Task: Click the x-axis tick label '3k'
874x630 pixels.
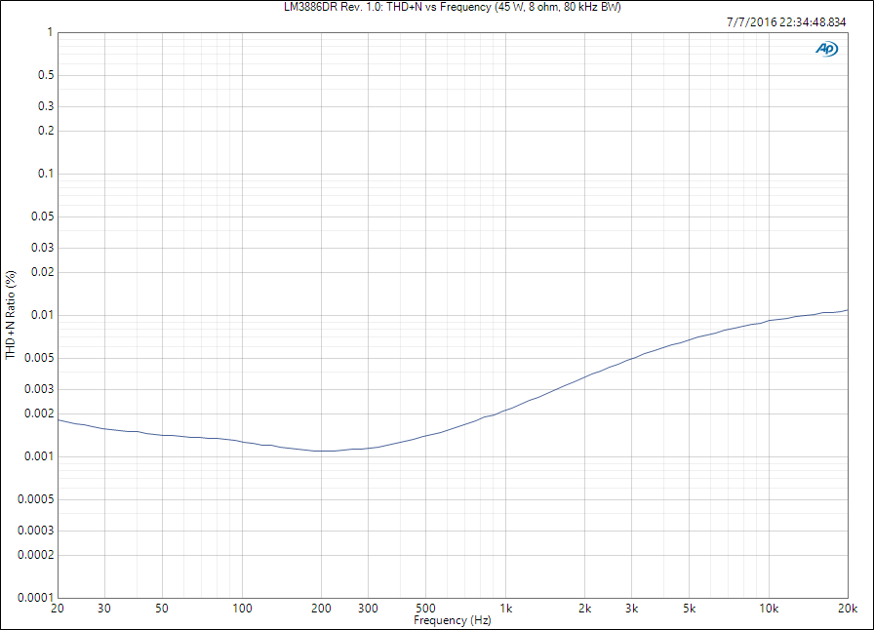Action: [x=631, y=609]
